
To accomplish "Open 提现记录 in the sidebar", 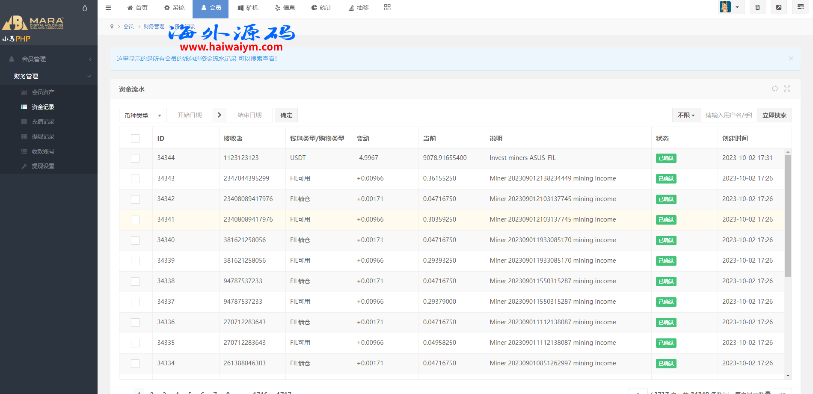I will [x=43, y=136].
